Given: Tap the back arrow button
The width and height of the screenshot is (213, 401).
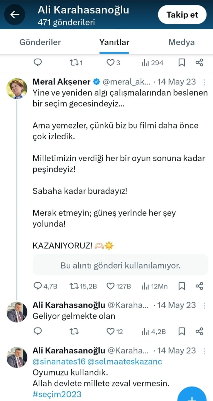Looking at the screenshot, I should (15, 15).
